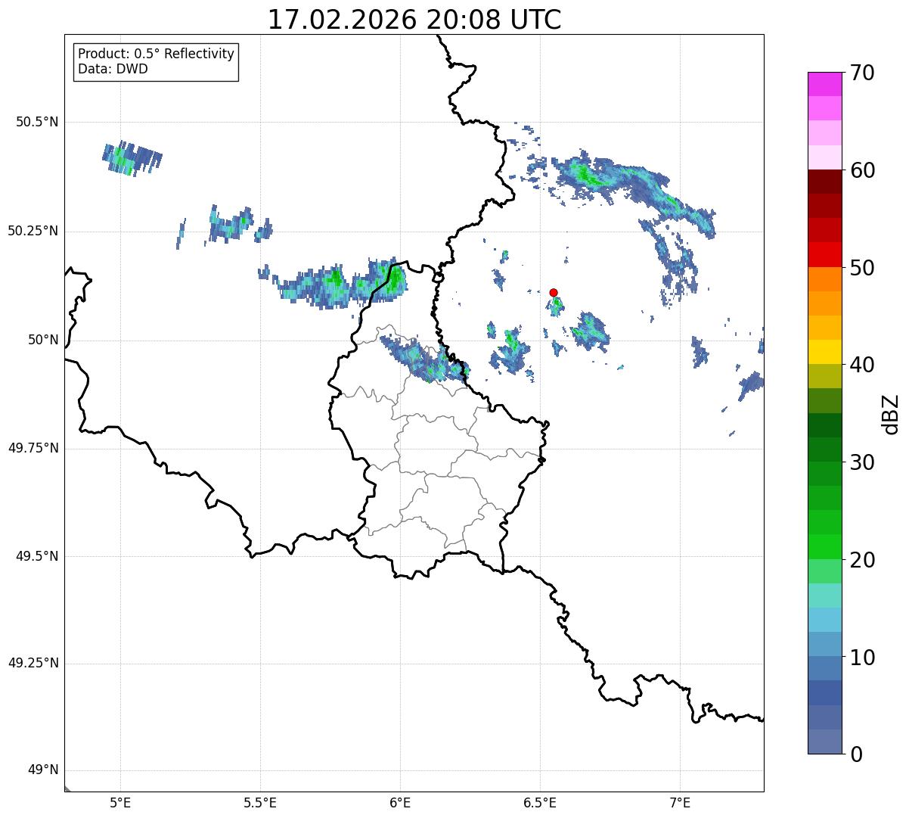Click the 6°E longitude axis label

[x=400, y=802]
